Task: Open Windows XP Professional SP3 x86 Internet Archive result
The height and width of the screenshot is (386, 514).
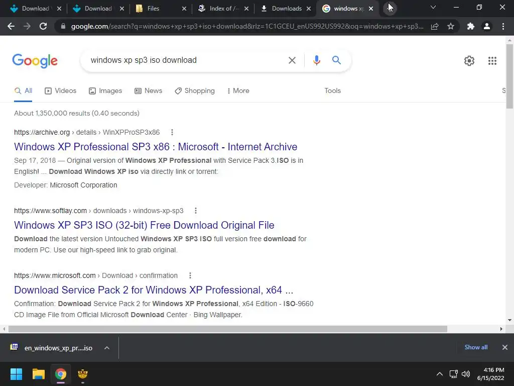Action: point(156,147)
